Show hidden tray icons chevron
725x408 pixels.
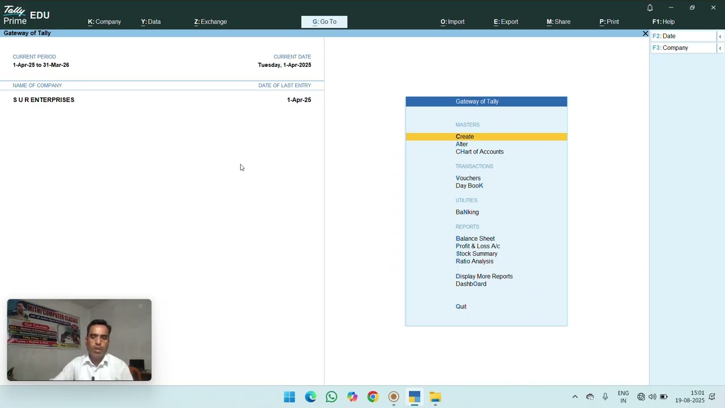pos(575,397)
